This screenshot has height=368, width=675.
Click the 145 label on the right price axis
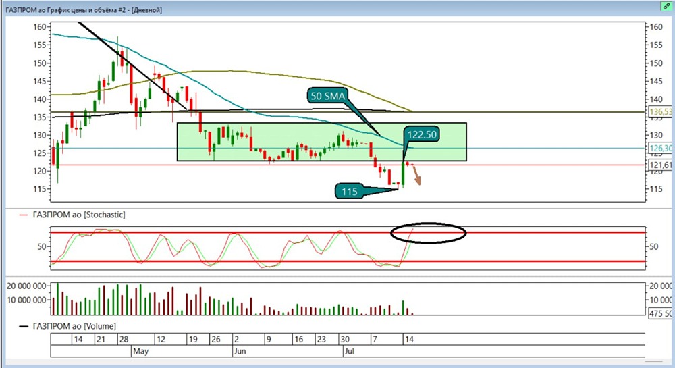656,81
